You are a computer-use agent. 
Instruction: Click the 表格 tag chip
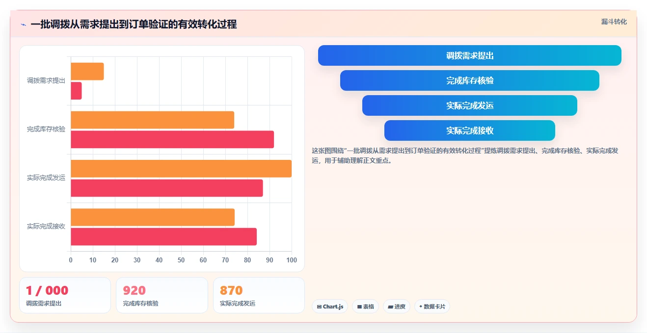point(365,307)
